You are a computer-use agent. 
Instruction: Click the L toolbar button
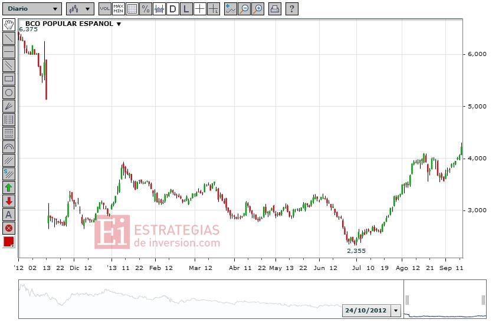(186, 9)
